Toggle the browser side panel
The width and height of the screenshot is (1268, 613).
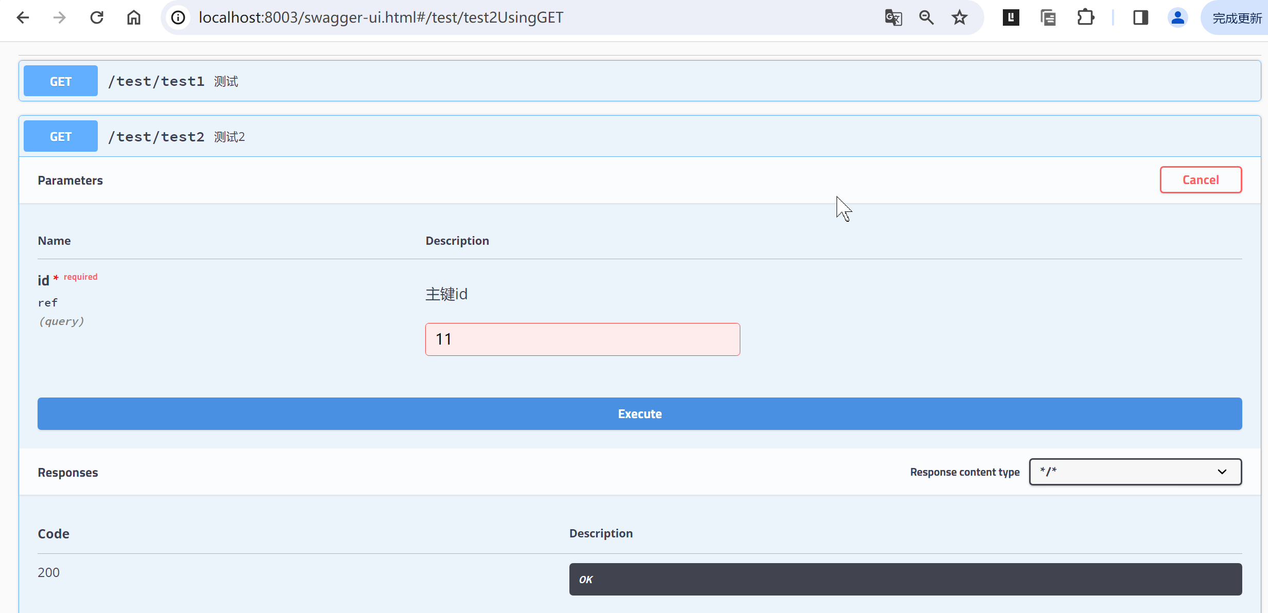coord(1141,17)
